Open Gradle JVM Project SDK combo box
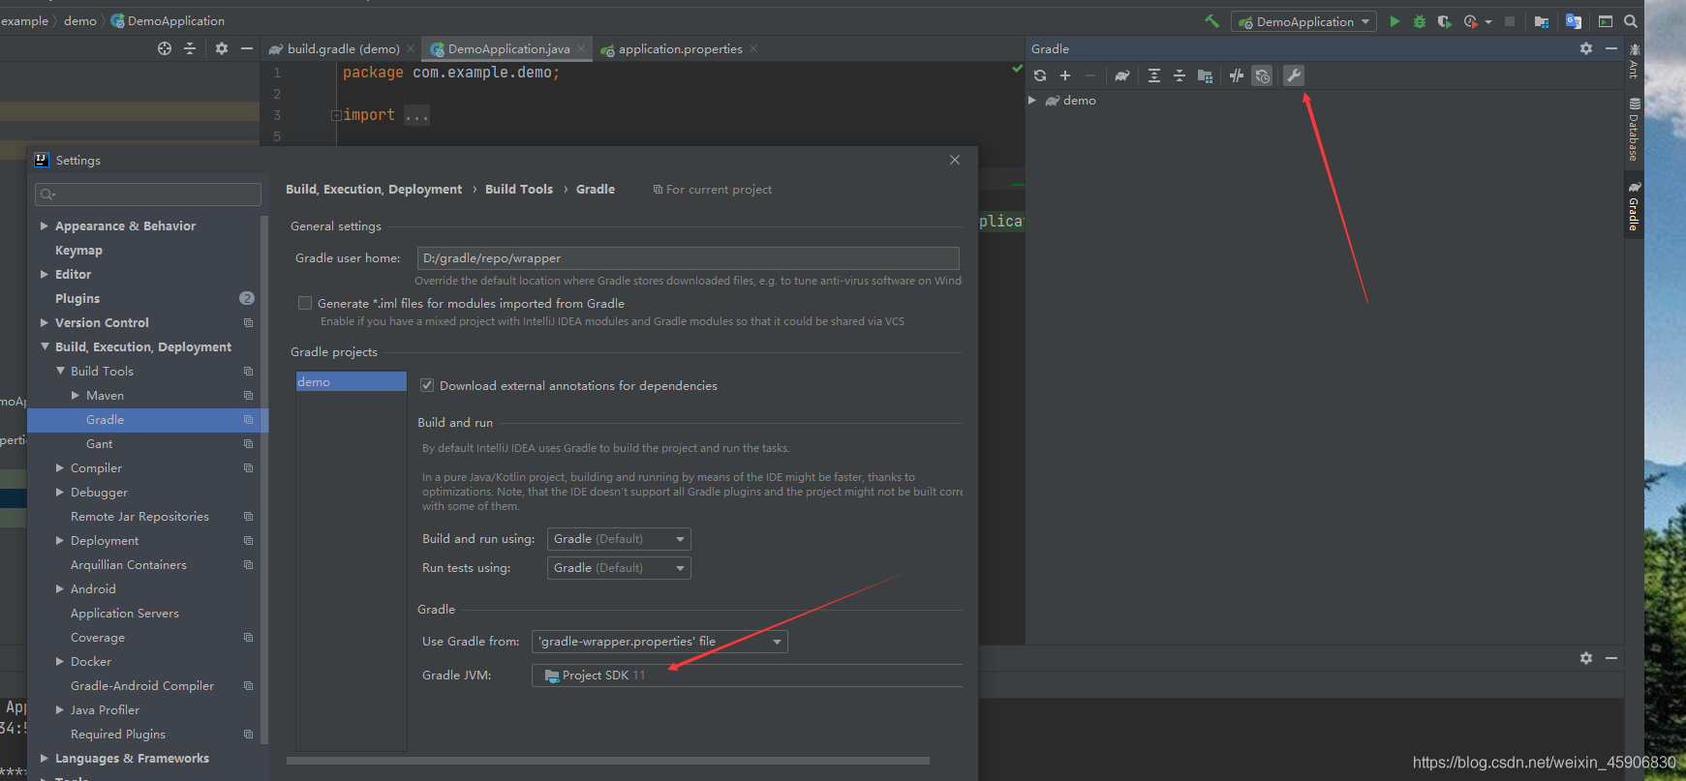Screen dimensions: 1686x781 click(x=747, y=676)
